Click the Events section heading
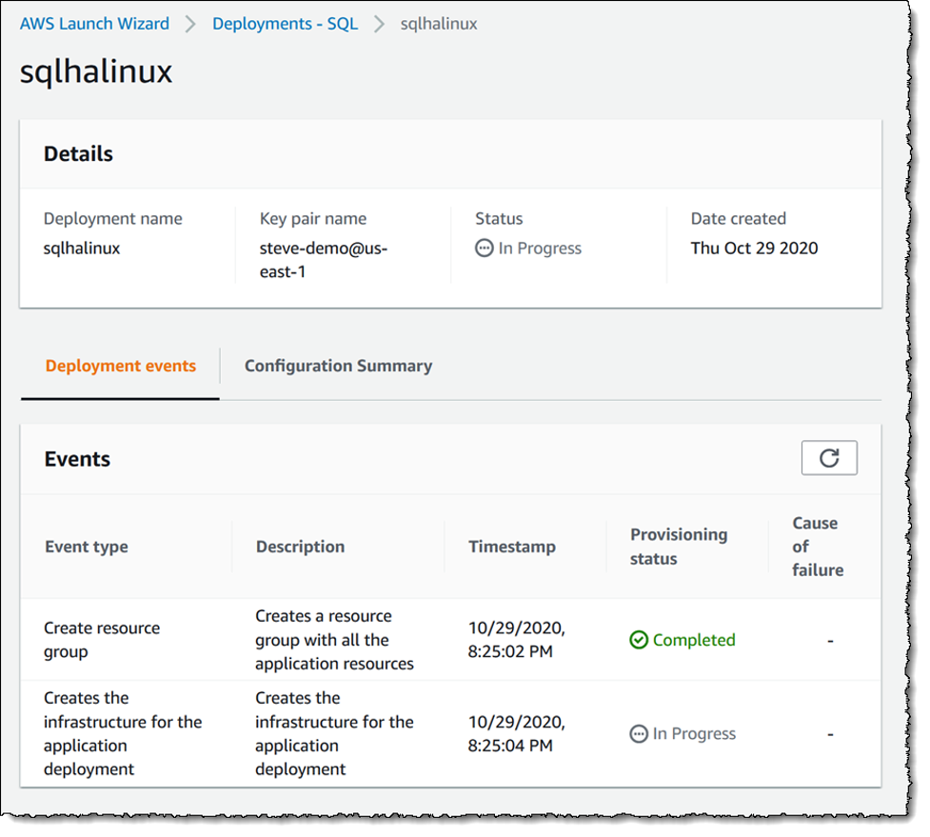The image size is (930, 837). (77, 459)
